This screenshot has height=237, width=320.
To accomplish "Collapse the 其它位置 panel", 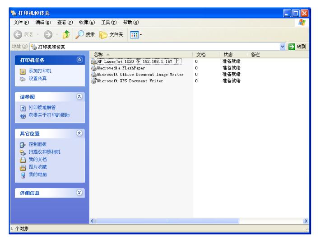I will click(x=79, y=133).
